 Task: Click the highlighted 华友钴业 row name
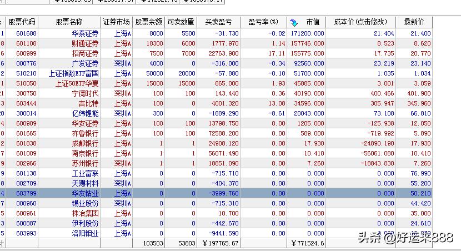[x=86, y=193]
